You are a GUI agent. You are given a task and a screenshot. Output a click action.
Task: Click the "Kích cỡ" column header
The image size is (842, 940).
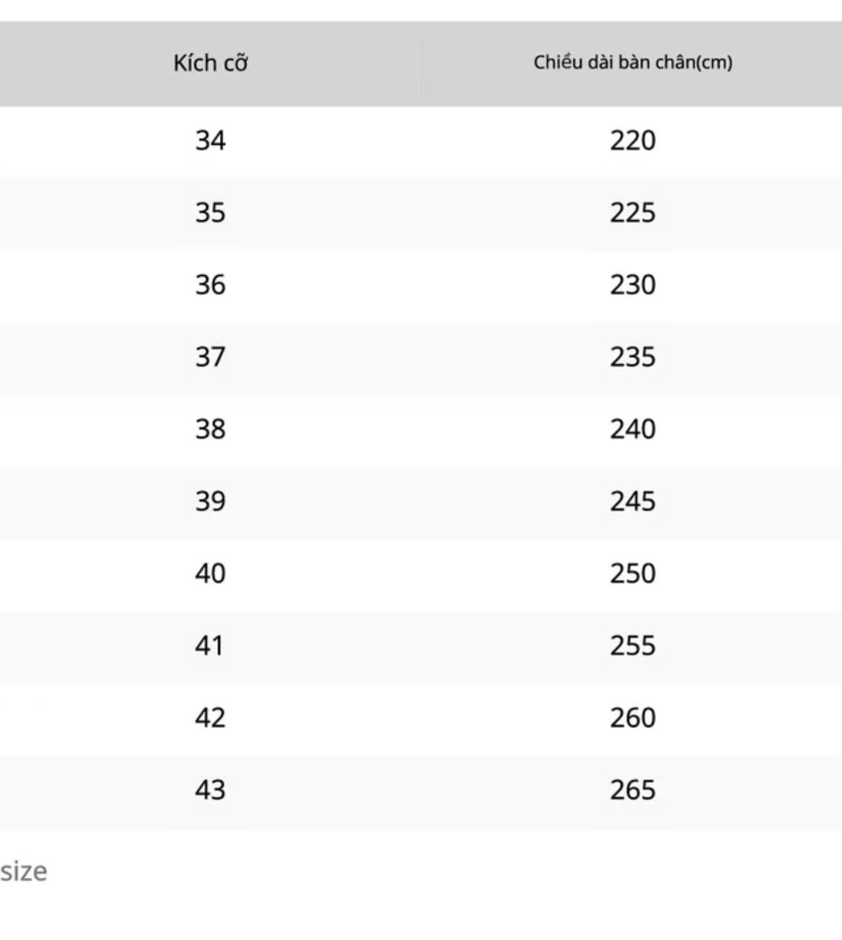coord(210,63)
